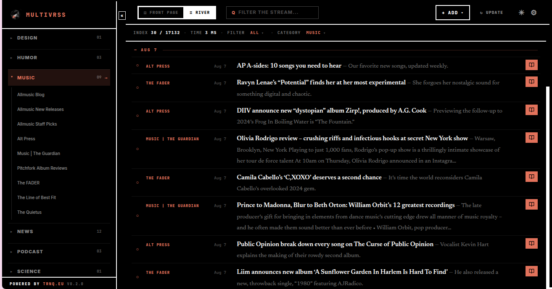Open reader icon for William Orbit article
Viewport: 552px width, 289px height.
click(531, 204)
